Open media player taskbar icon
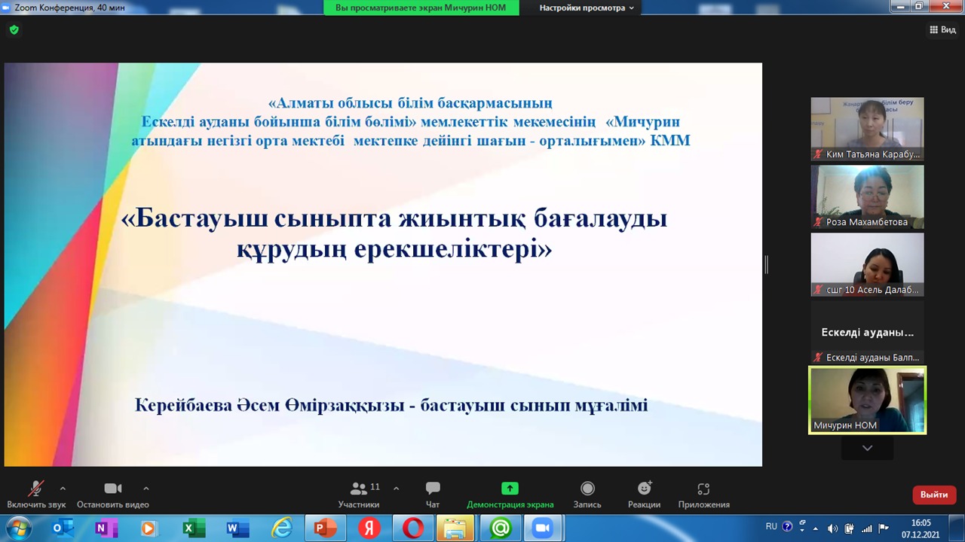The height and width of the screenshot is (542, 965). click(x=149, y=528)
